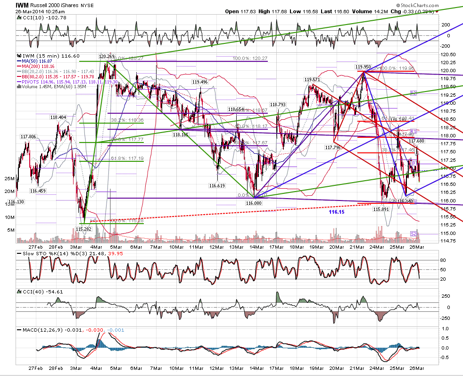
Task: Click the 117.806 price label
Action: [28, 136]
